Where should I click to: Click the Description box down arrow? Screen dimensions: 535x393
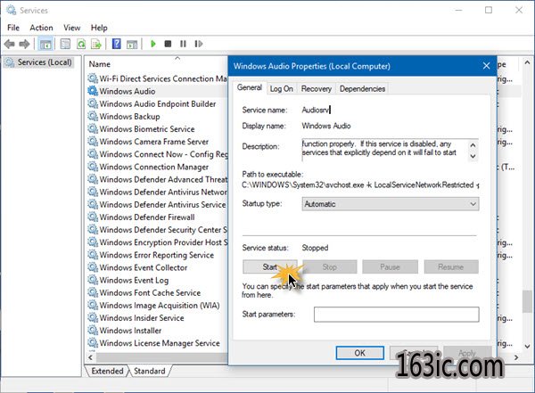473,156
